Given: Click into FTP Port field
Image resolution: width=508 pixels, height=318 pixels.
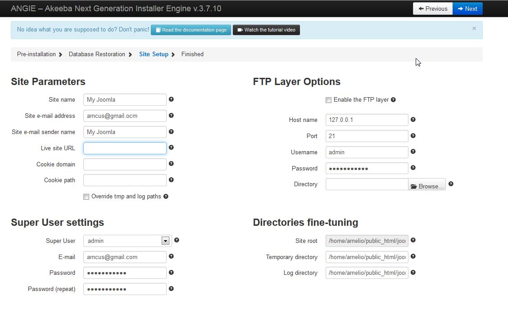Looking at the screenshot, I should (x=367, y=136).
